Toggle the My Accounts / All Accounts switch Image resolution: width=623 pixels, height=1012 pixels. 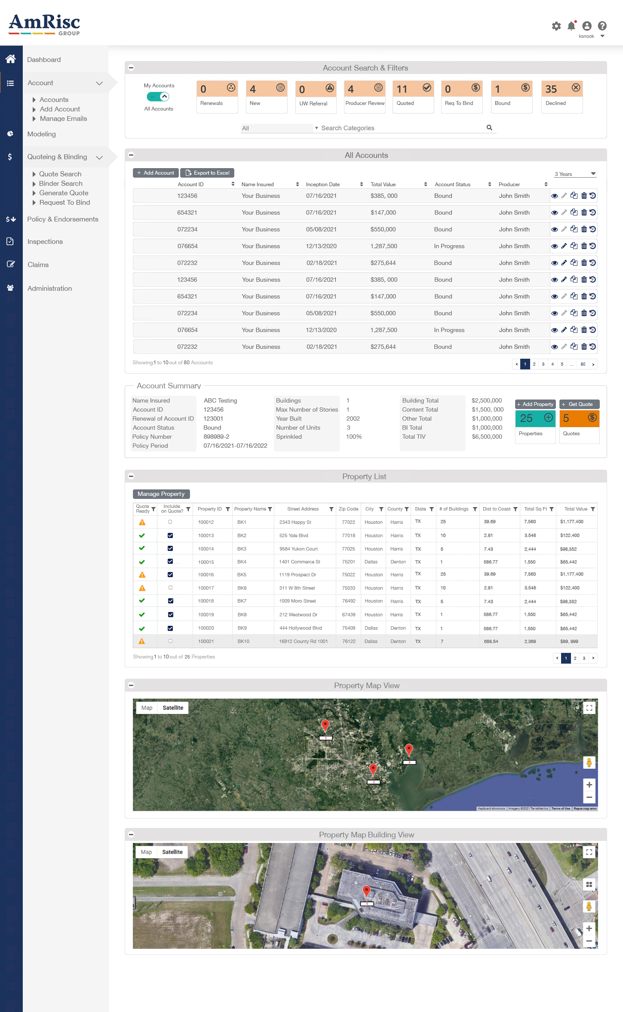158,97
